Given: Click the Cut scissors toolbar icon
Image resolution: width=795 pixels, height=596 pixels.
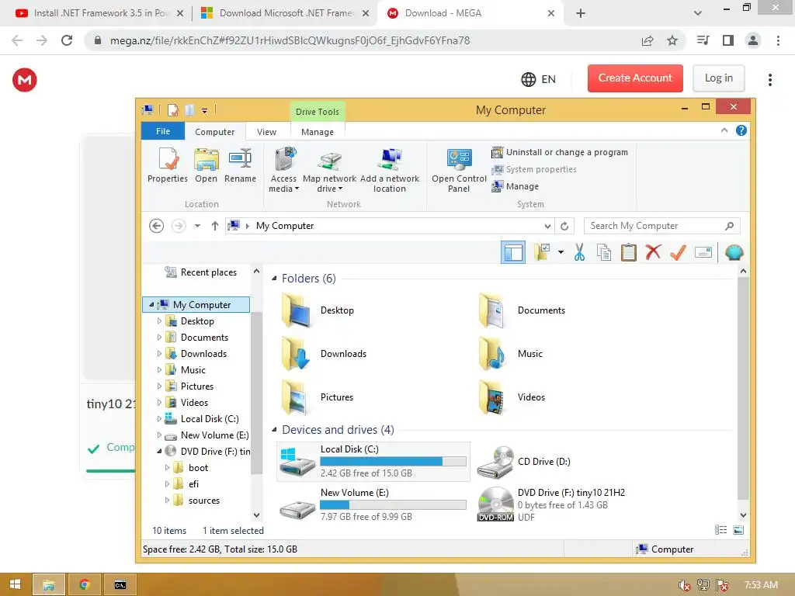Looking at the screenshot, I should tap(579, 252).
